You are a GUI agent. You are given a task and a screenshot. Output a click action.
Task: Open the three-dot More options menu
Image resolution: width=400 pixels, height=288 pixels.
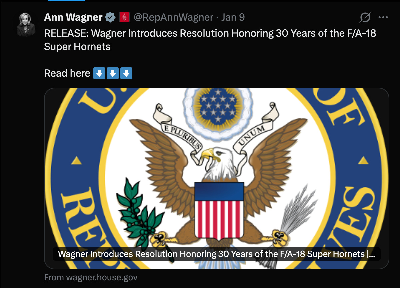(383, 17)
